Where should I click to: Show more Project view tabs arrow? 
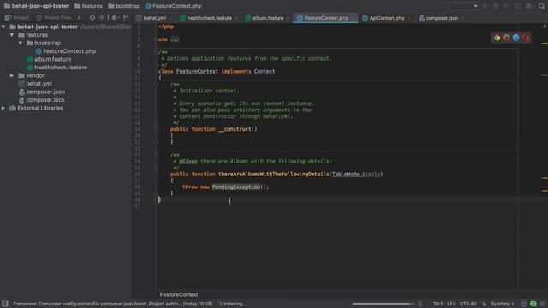[x=79, y=17]
